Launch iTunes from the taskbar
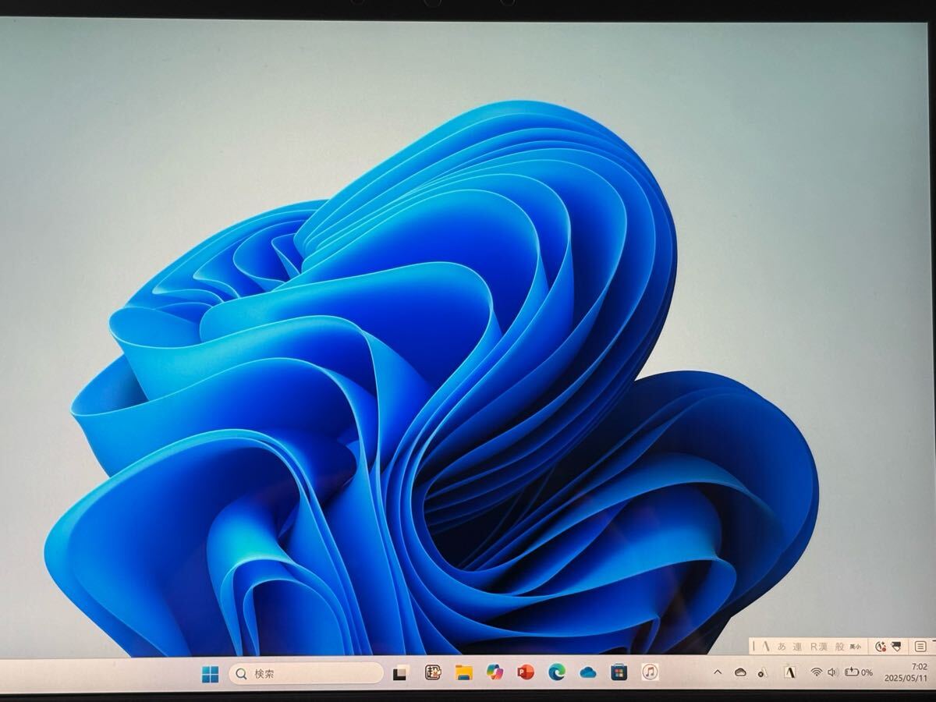 [651, 672]
